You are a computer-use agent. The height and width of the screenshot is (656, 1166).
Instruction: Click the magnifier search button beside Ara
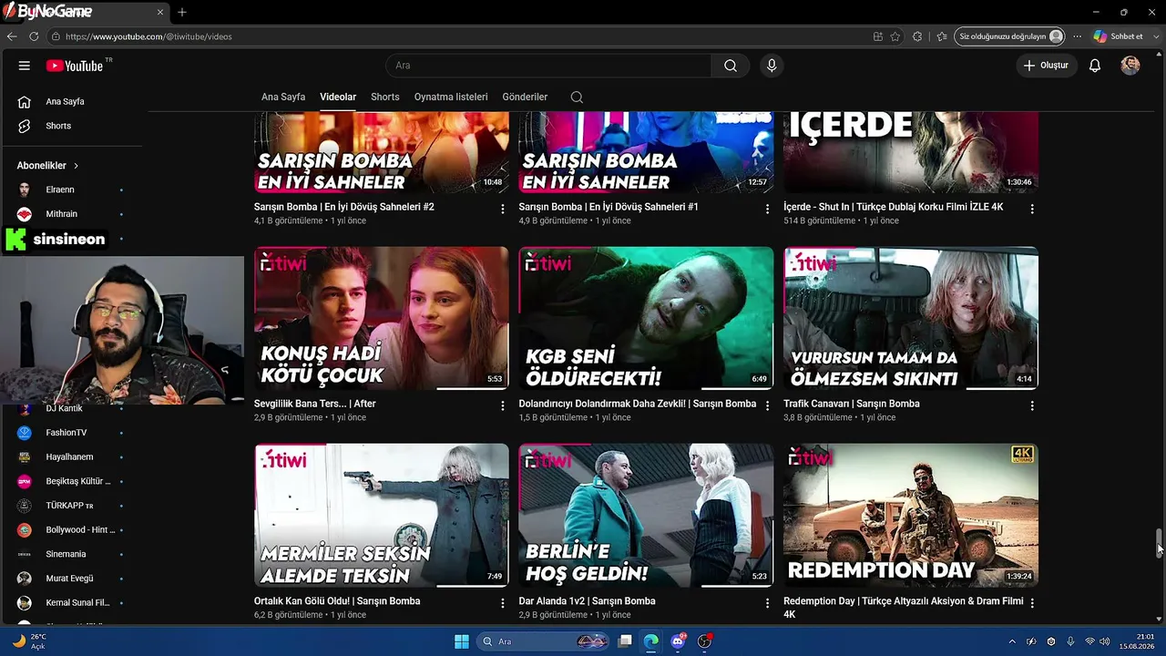[x=731, y=66]
